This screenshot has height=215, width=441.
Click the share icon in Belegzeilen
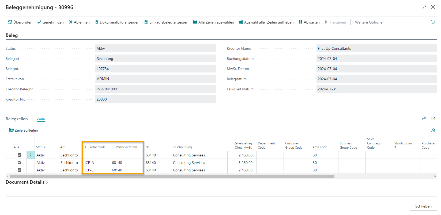pos(424,119)
